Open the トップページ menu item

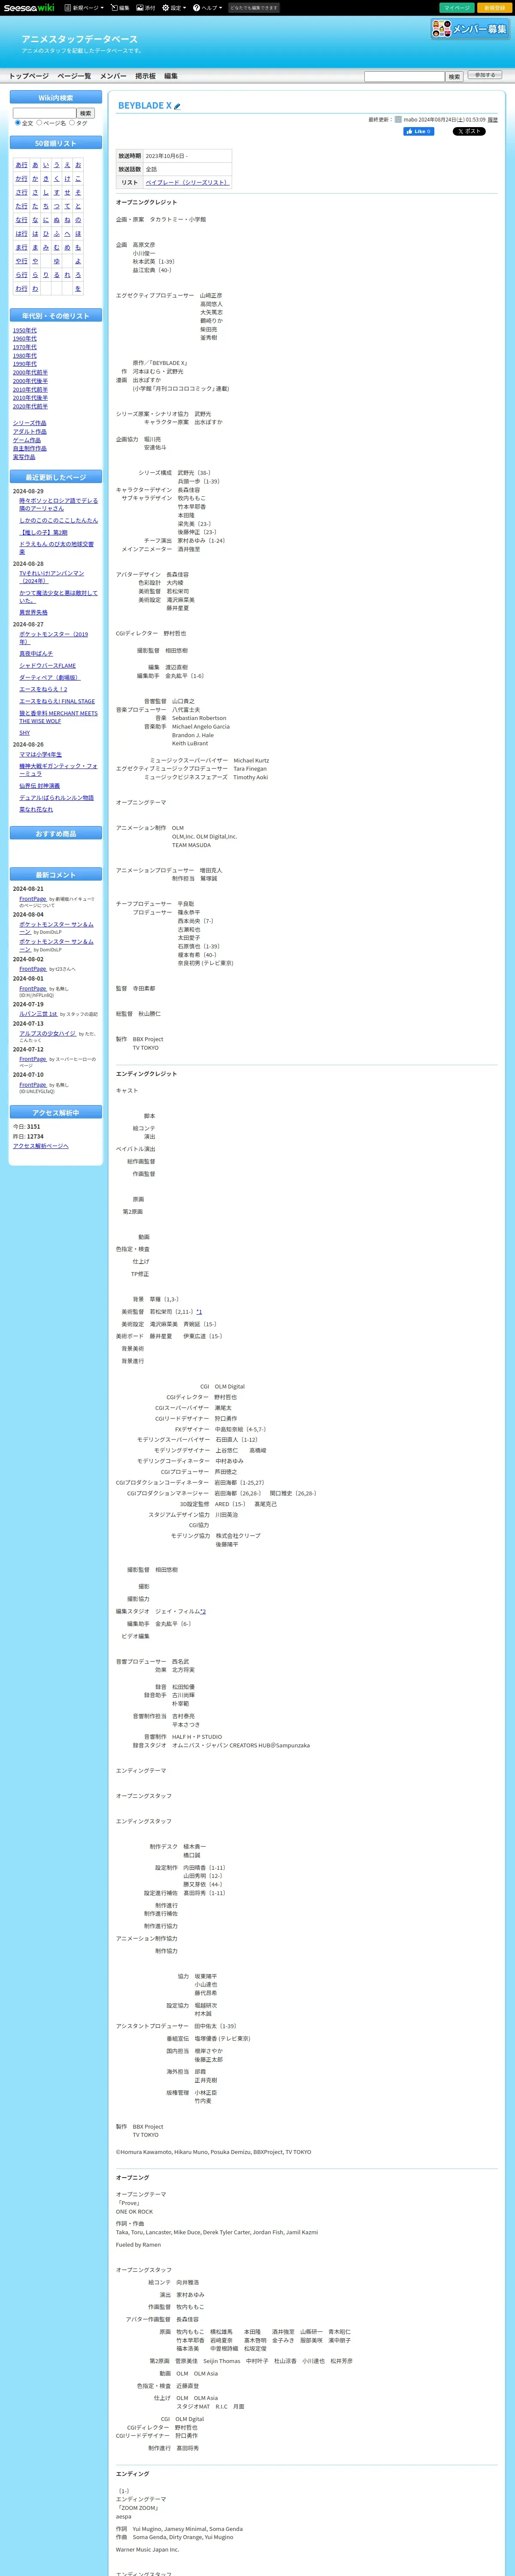point(29,76)
